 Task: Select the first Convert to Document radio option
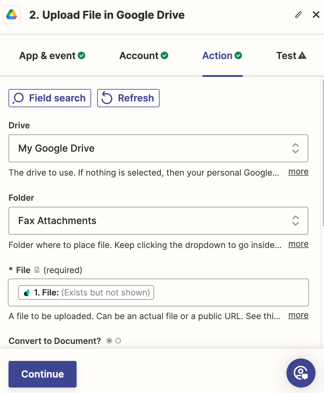pos(109,341)
